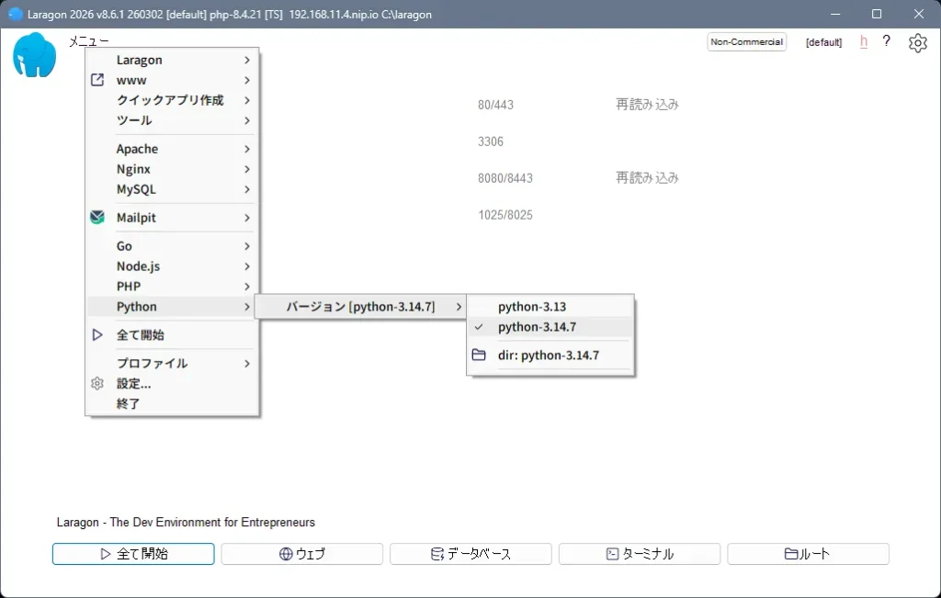Open the Go menu entry
The image size is (941, 598).
tap(172, 246)
